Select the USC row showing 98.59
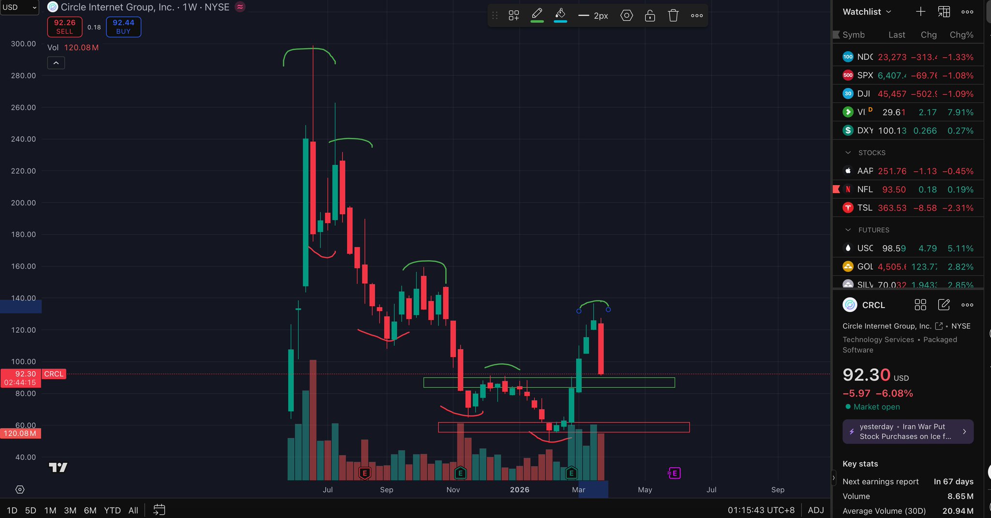This screenshot has height=518, width=991. coord(908,248)
